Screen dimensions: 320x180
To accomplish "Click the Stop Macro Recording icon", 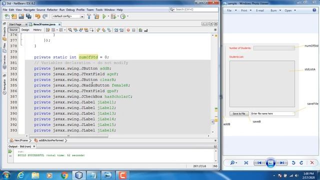I will coord(133,30).
